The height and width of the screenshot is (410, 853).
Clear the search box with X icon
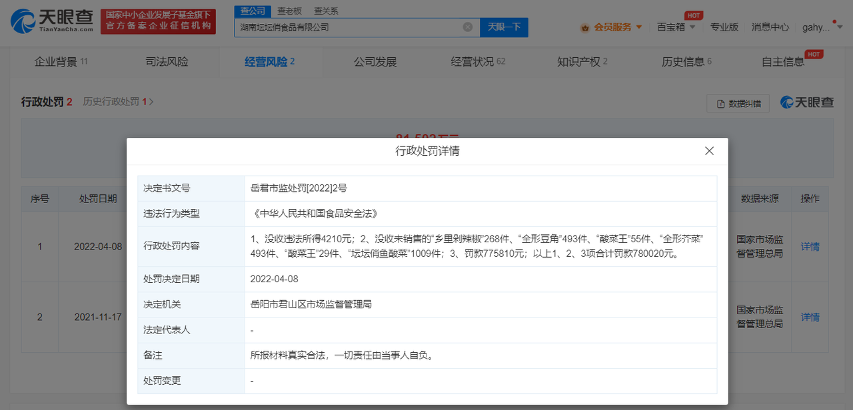click(x=468, y=27)
